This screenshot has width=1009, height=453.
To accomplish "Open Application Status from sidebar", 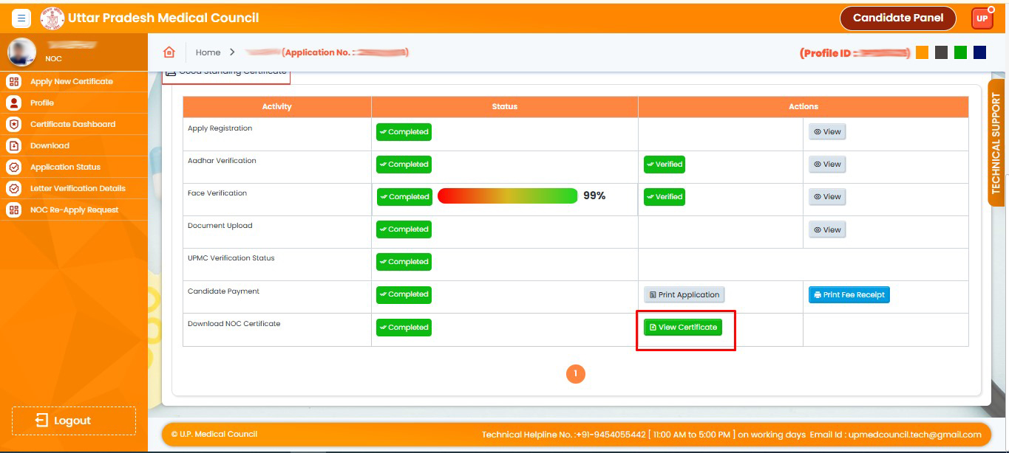I will [65, 167].
